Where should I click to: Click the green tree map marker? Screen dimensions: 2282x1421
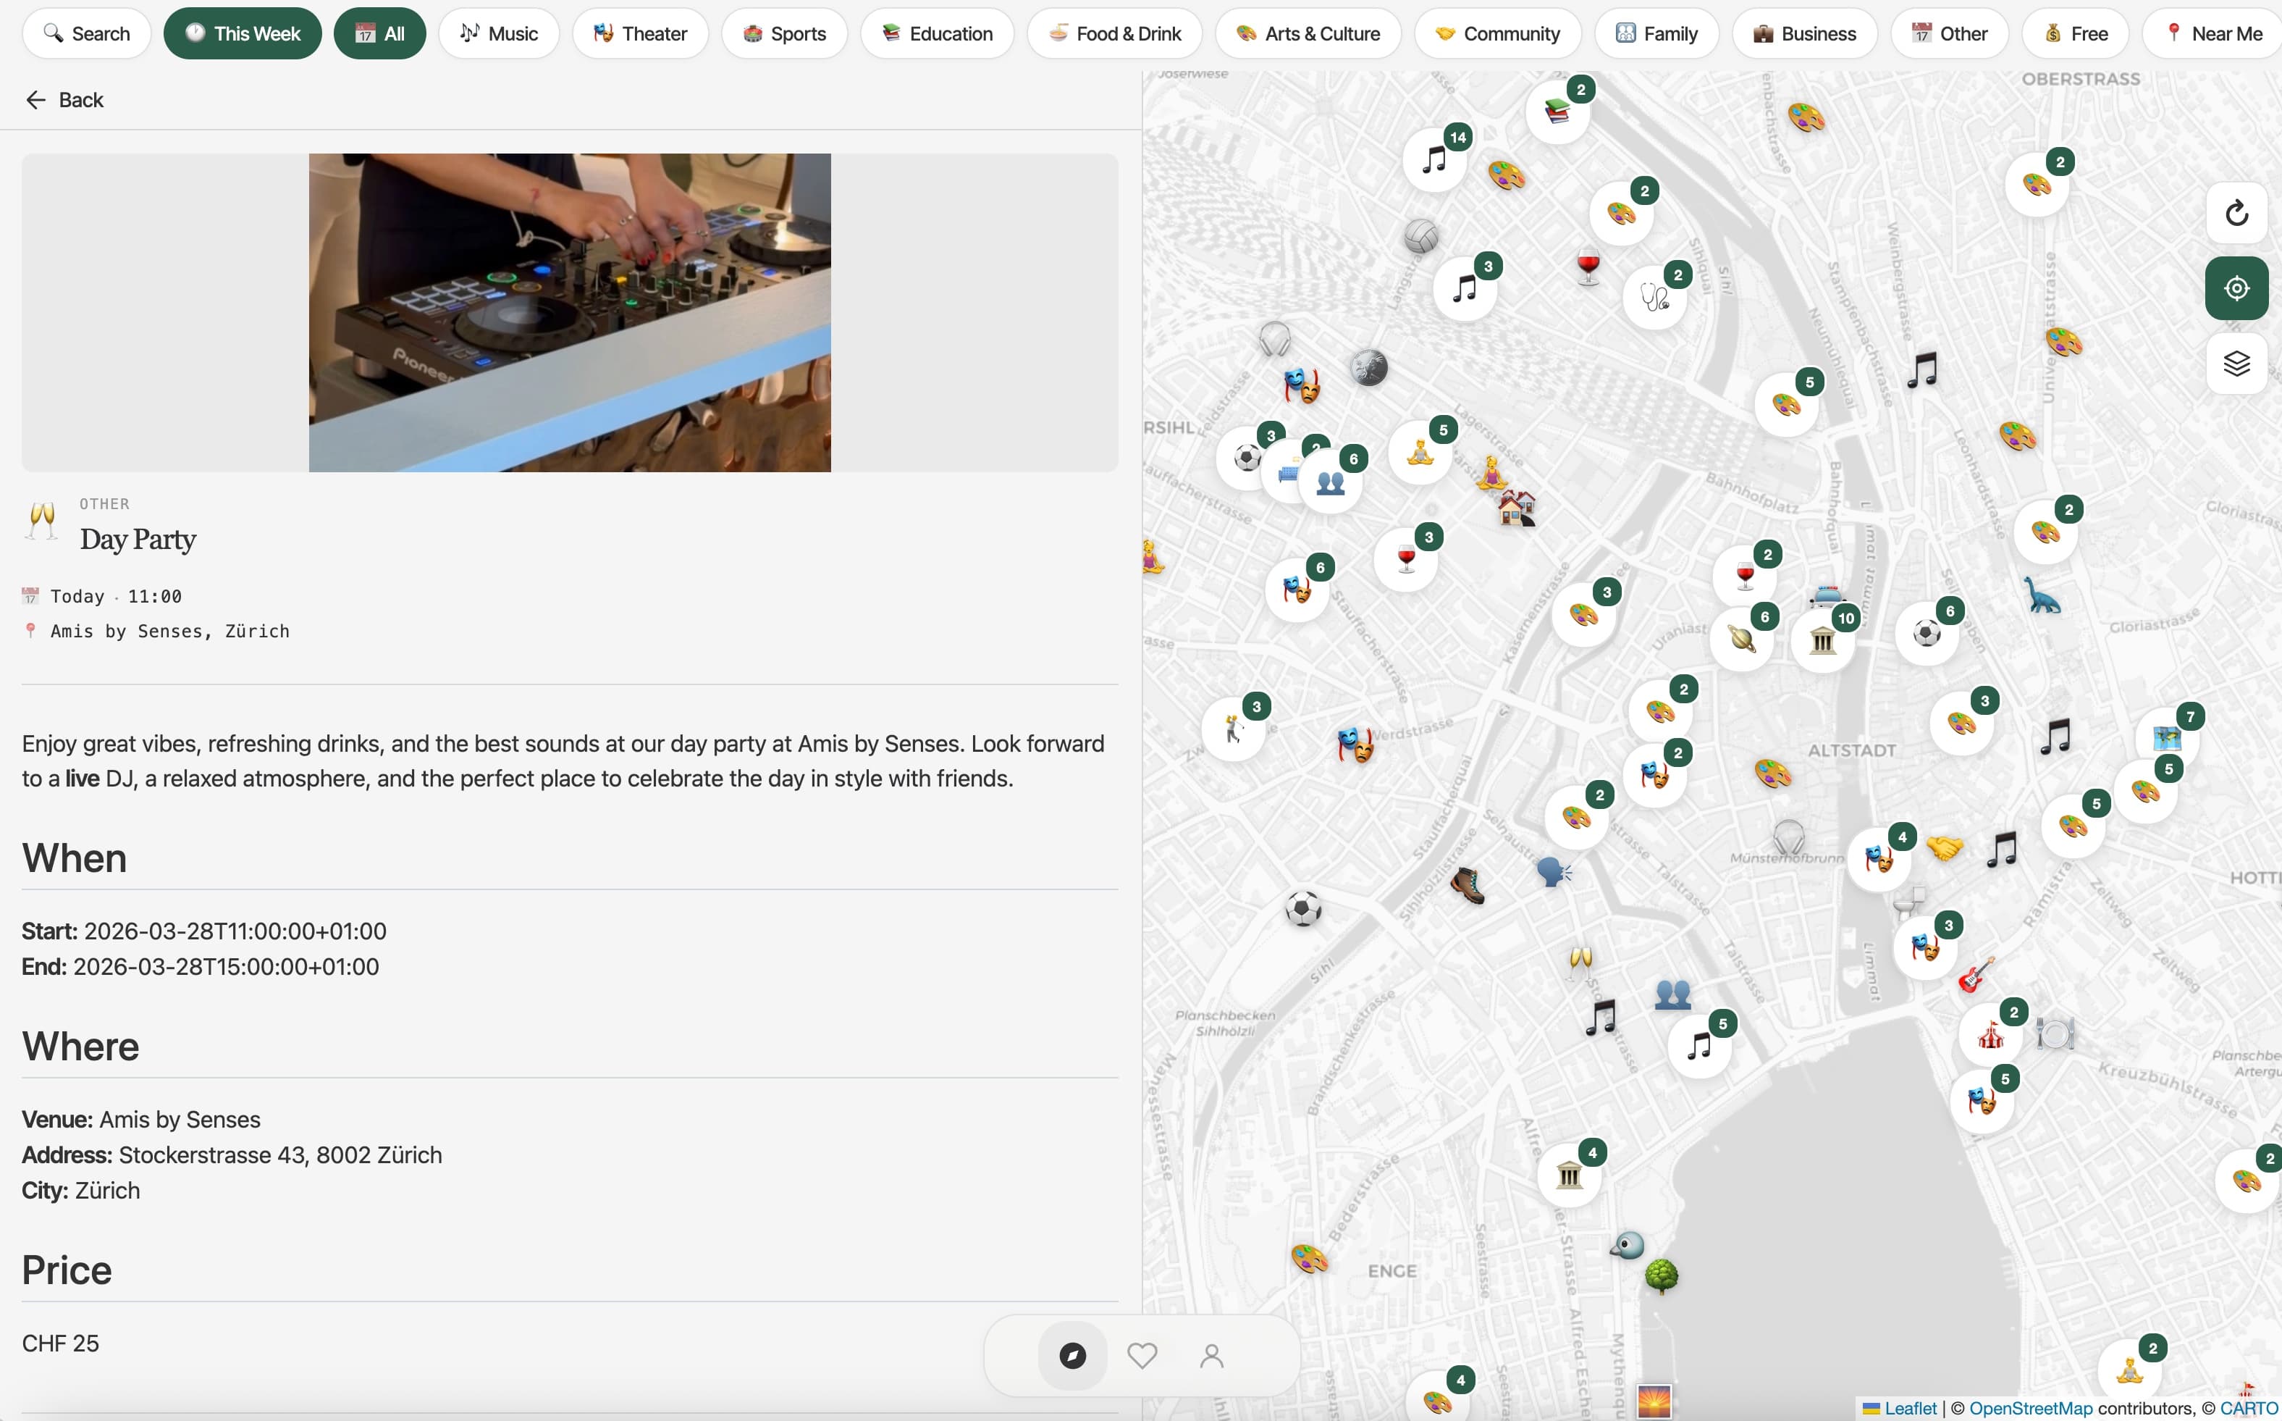click(1661, 1276)
